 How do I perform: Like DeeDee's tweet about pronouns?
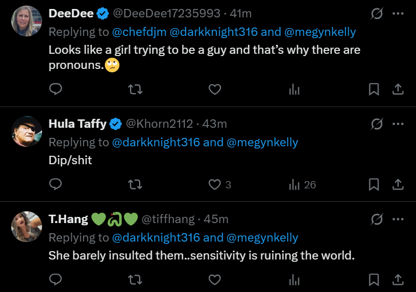[x=215, y=89]
